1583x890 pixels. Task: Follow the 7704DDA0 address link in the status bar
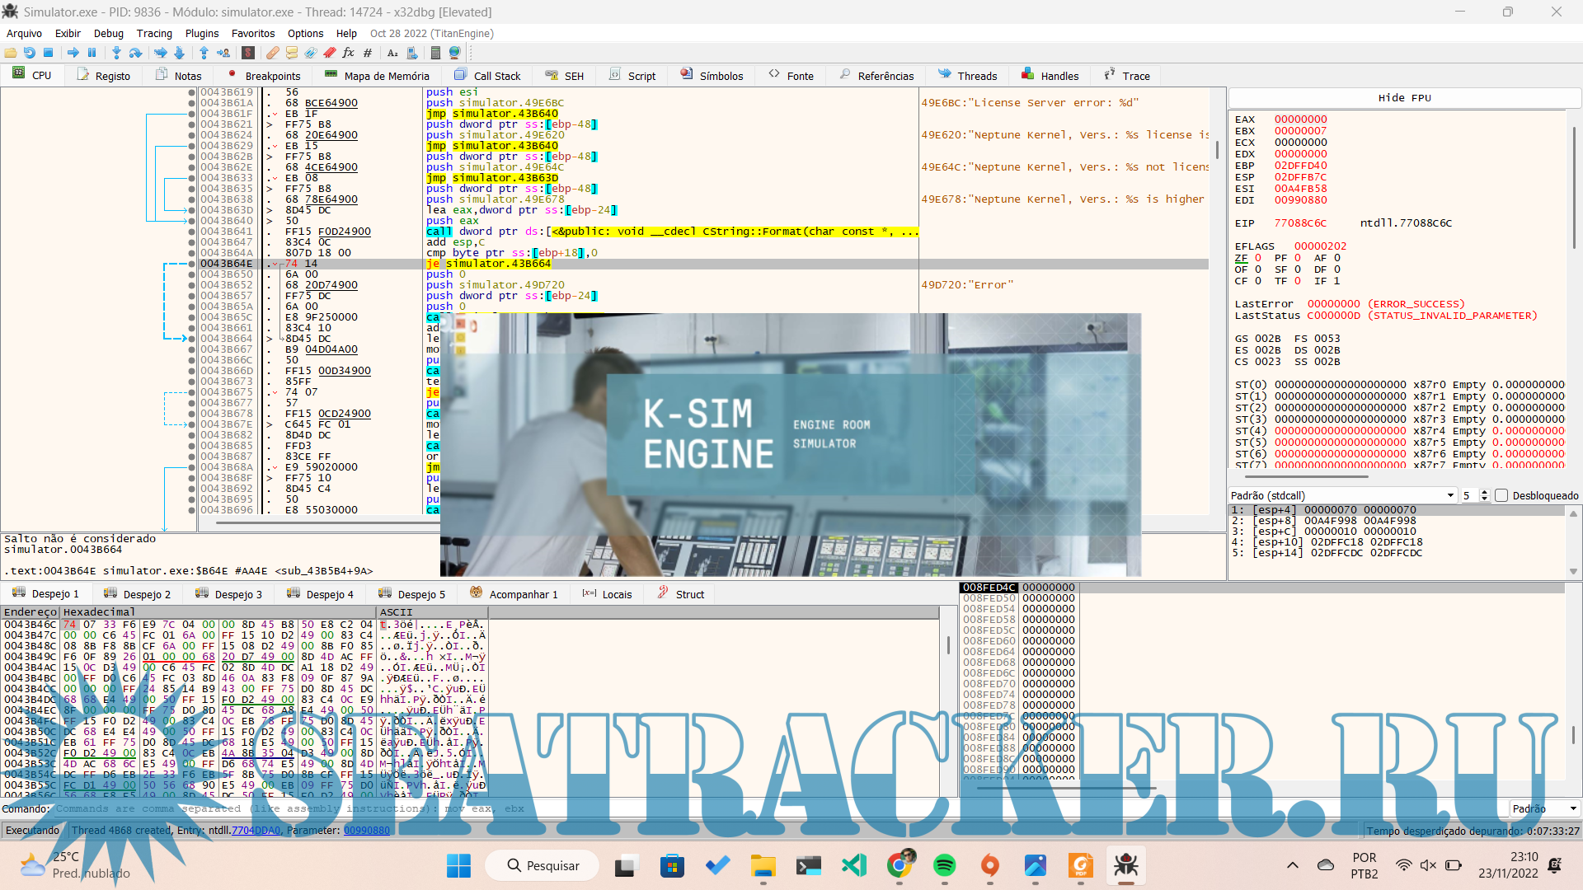[x=256, y=830]
